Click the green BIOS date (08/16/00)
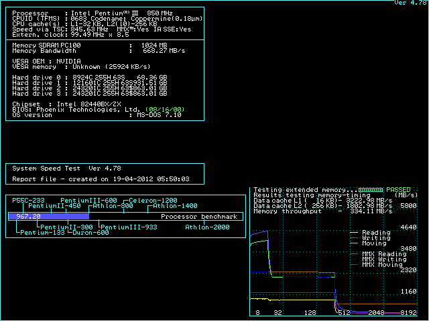Screen dimensions: 429x321 [x=165, y=110]
